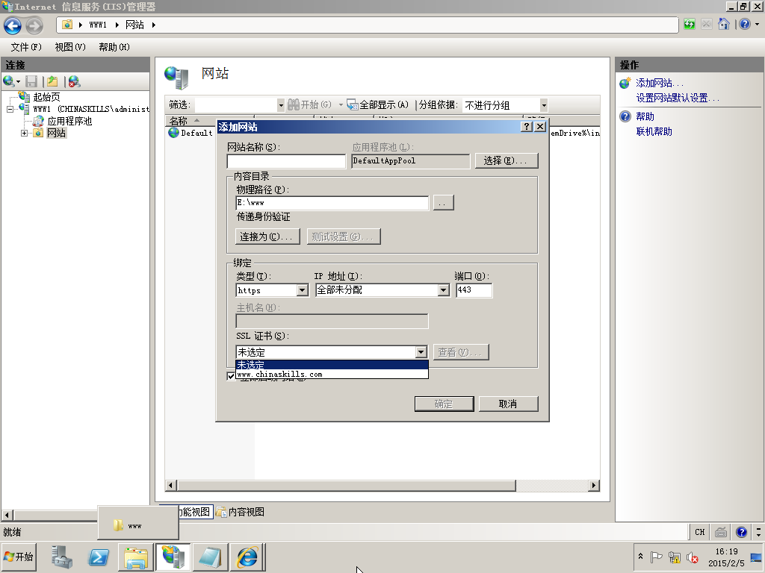Select www.chinaskills.com certificate option
The width and height of the screenshot is (765, 573).
click(x=332, y=375)
